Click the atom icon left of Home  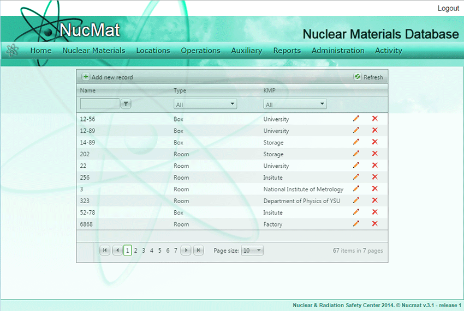[x=12, y=50]
